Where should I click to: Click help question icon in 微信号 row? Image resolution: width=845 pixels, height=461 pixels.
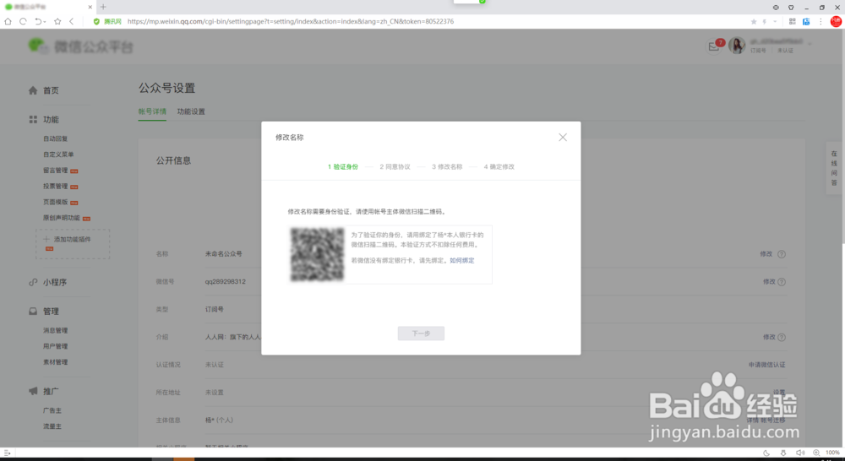(x=782, y=282)
